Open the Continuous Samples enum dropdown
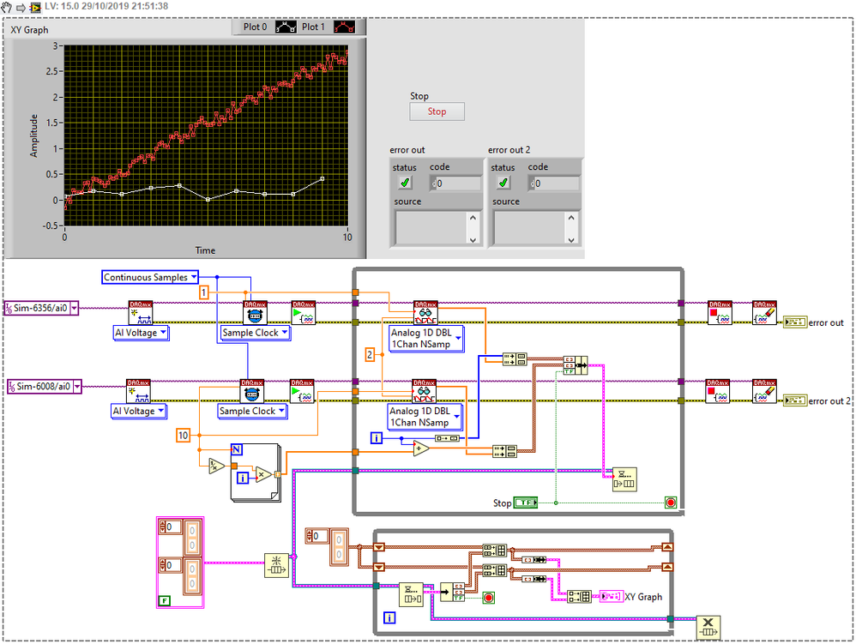The height and width of the screenshot is (644, 856). click(194, 277)
